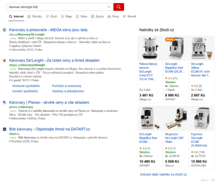The image size is (220, 185).
Task: Open the Magnifica Start ECAM 220.20 product image
Action: [176, 48]
